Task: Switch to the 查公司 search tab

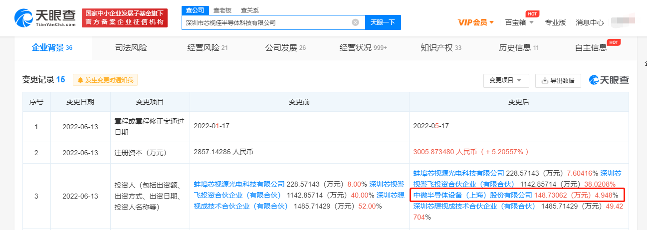Action: 194,10
